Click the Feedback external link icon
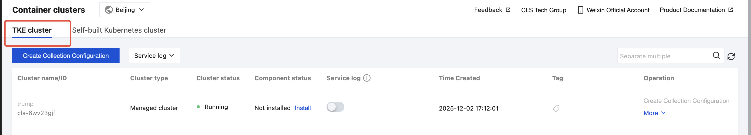751x135 pixels. [x=508, y=10]
